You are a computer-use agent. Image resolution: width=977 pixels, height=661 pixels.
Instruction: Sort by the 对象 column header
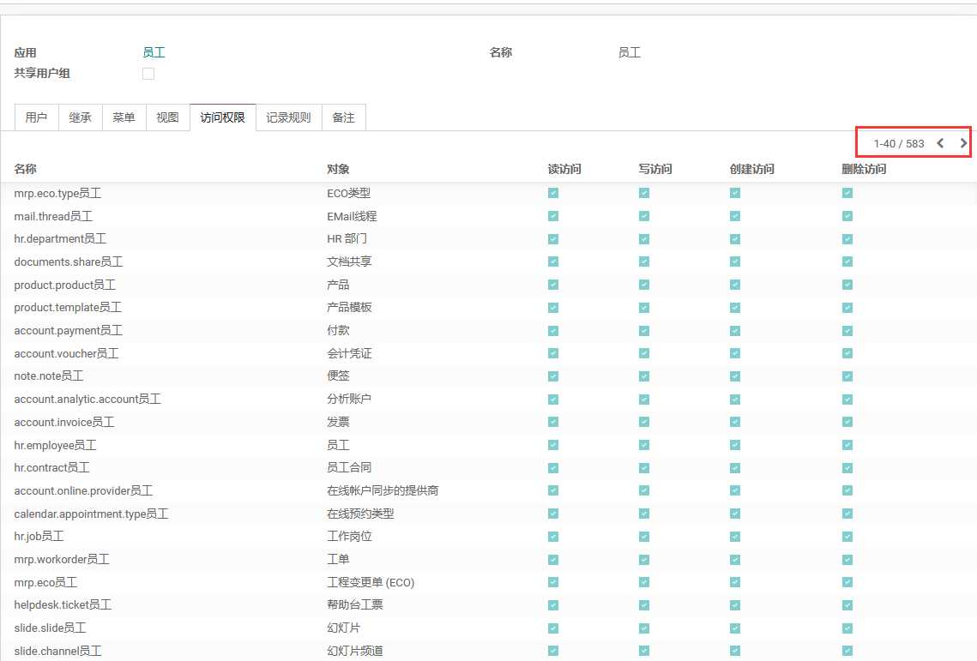pos(338,169)
